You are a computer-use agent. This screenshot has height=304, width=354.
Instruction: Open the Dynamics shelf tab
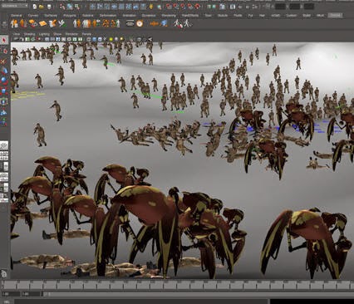coord(149,16)
